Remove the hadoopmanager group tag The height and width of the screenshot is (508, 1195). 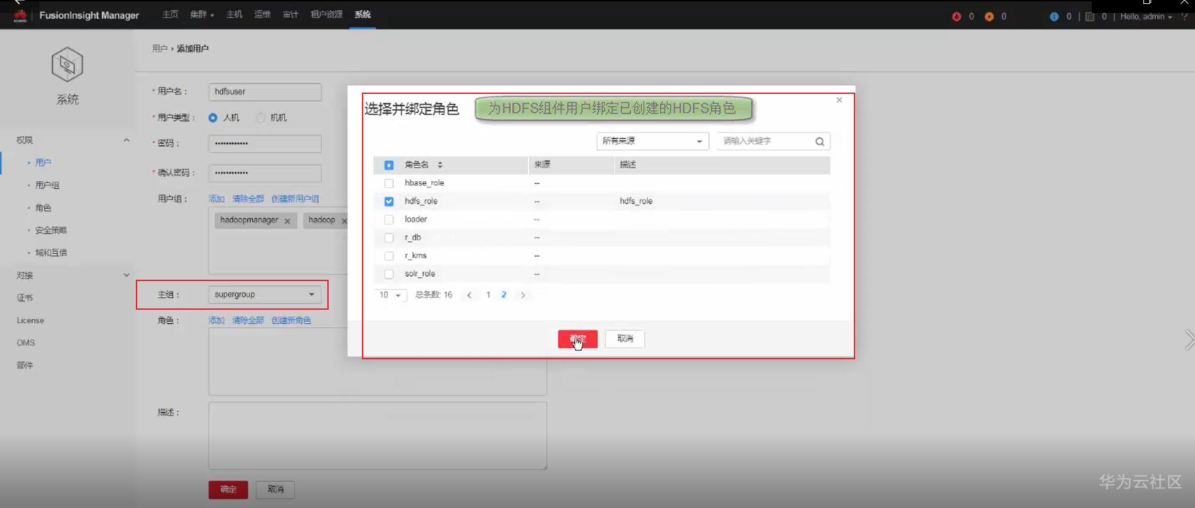point(287,221)
